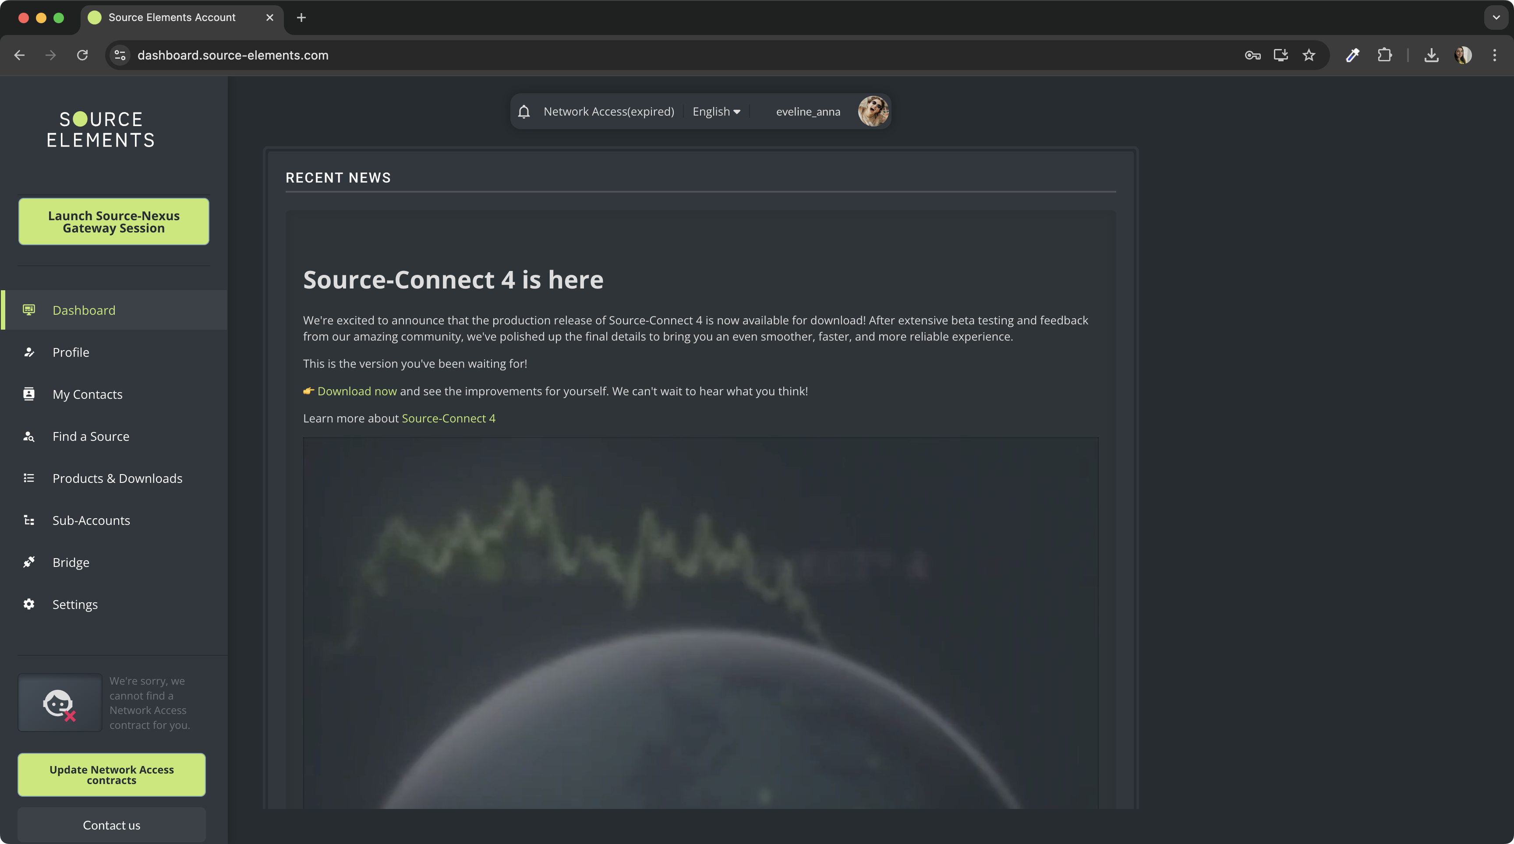The width and height of the screenshot is (1514, 844).
Task: Click the Find a Source search icon
Action: pyautogui.click(x=29, y=436)
